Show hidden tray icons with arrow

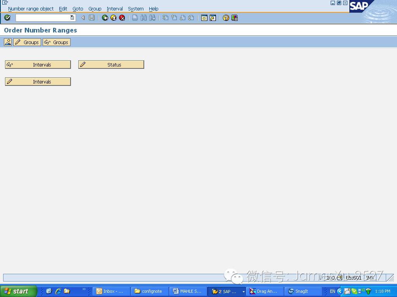pos(340,291)
